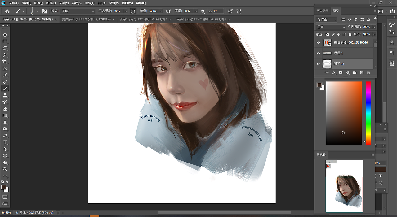The height and width of the screenshot is (217, 397).
Task: Select the Lasso tool
Action: (5, 48)
